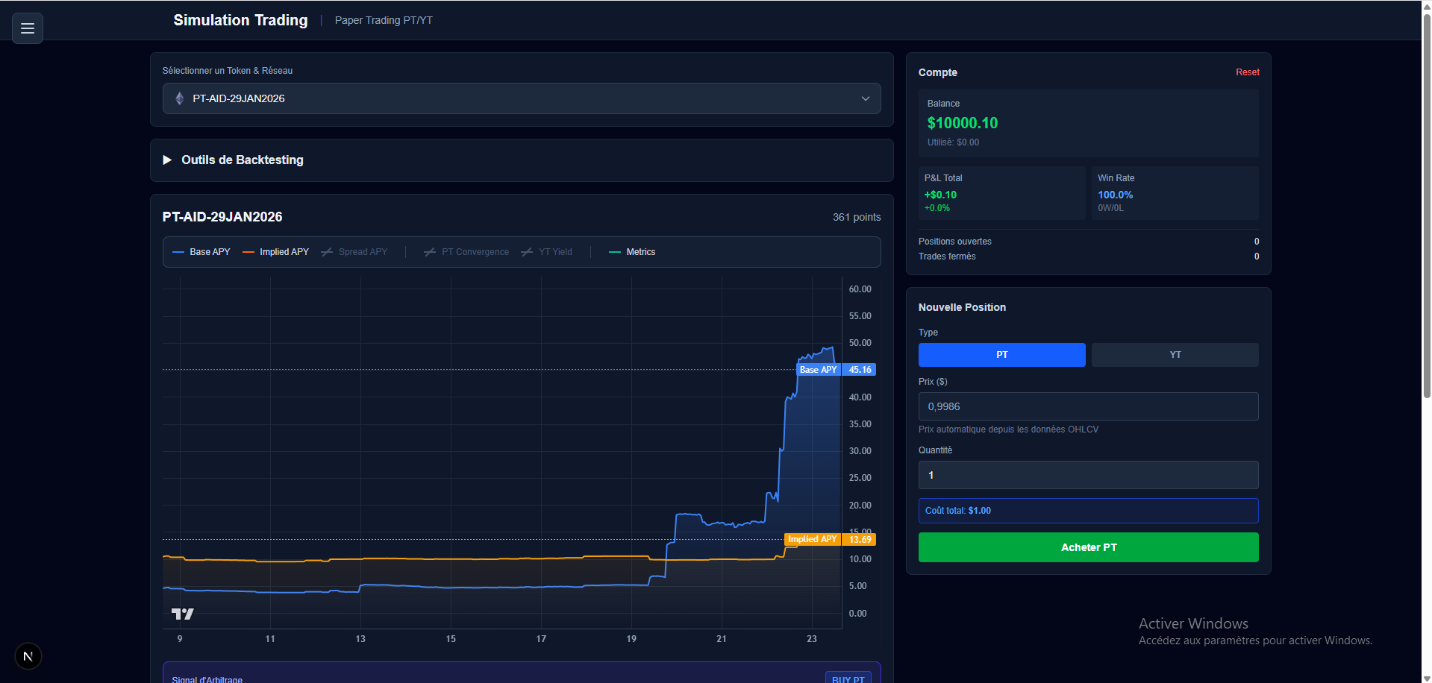The image size is (1432, 683).
Task: Reset the account via the Reset link
Action: click(x=1246, y=72)
